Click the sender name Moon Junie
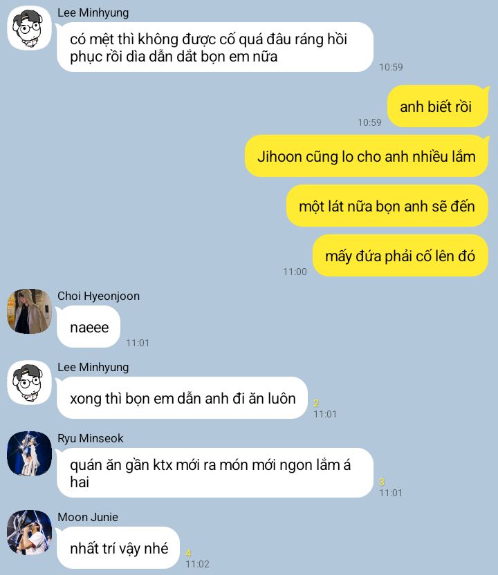498x575 pixels. (x=88, y=517)
